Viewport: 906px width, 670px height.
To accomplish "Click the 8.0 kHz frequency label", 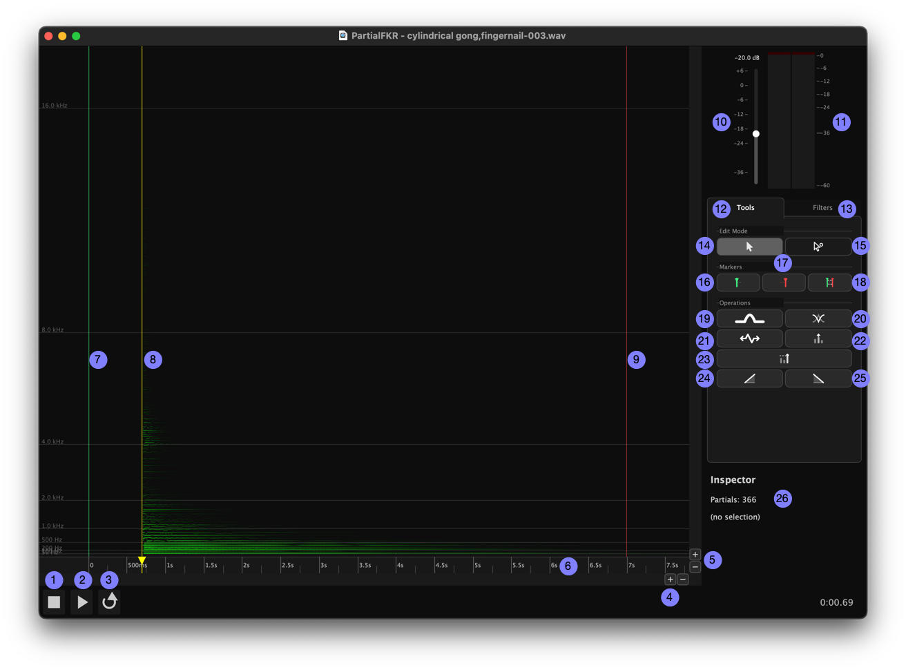I will coord(52,329).
